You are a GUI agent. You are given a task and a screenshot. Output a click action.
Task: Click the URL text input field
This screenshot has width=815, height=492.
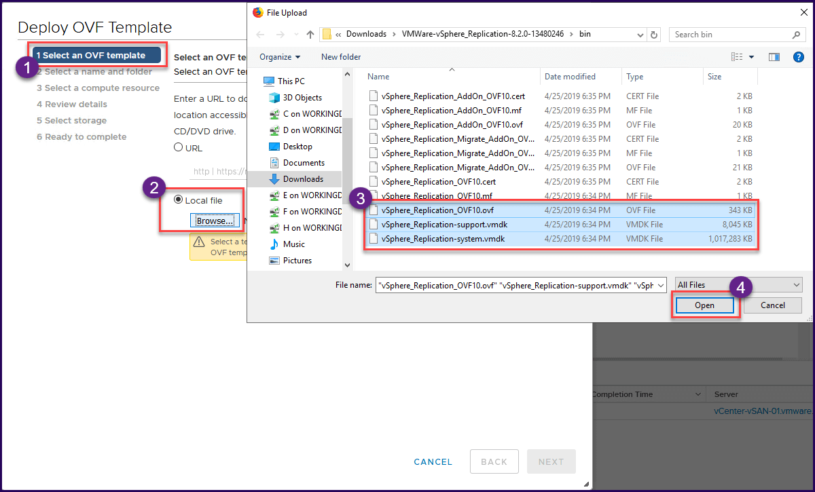coord(219,172)
